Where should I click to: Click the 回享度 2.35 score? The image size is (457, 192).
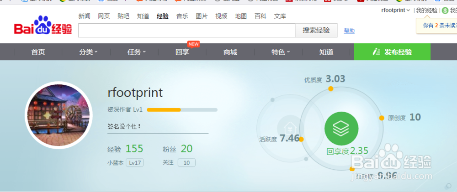347,151
